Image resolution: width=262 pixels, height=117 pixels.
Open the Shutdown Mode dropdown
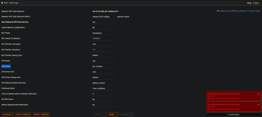click(103, 88)
